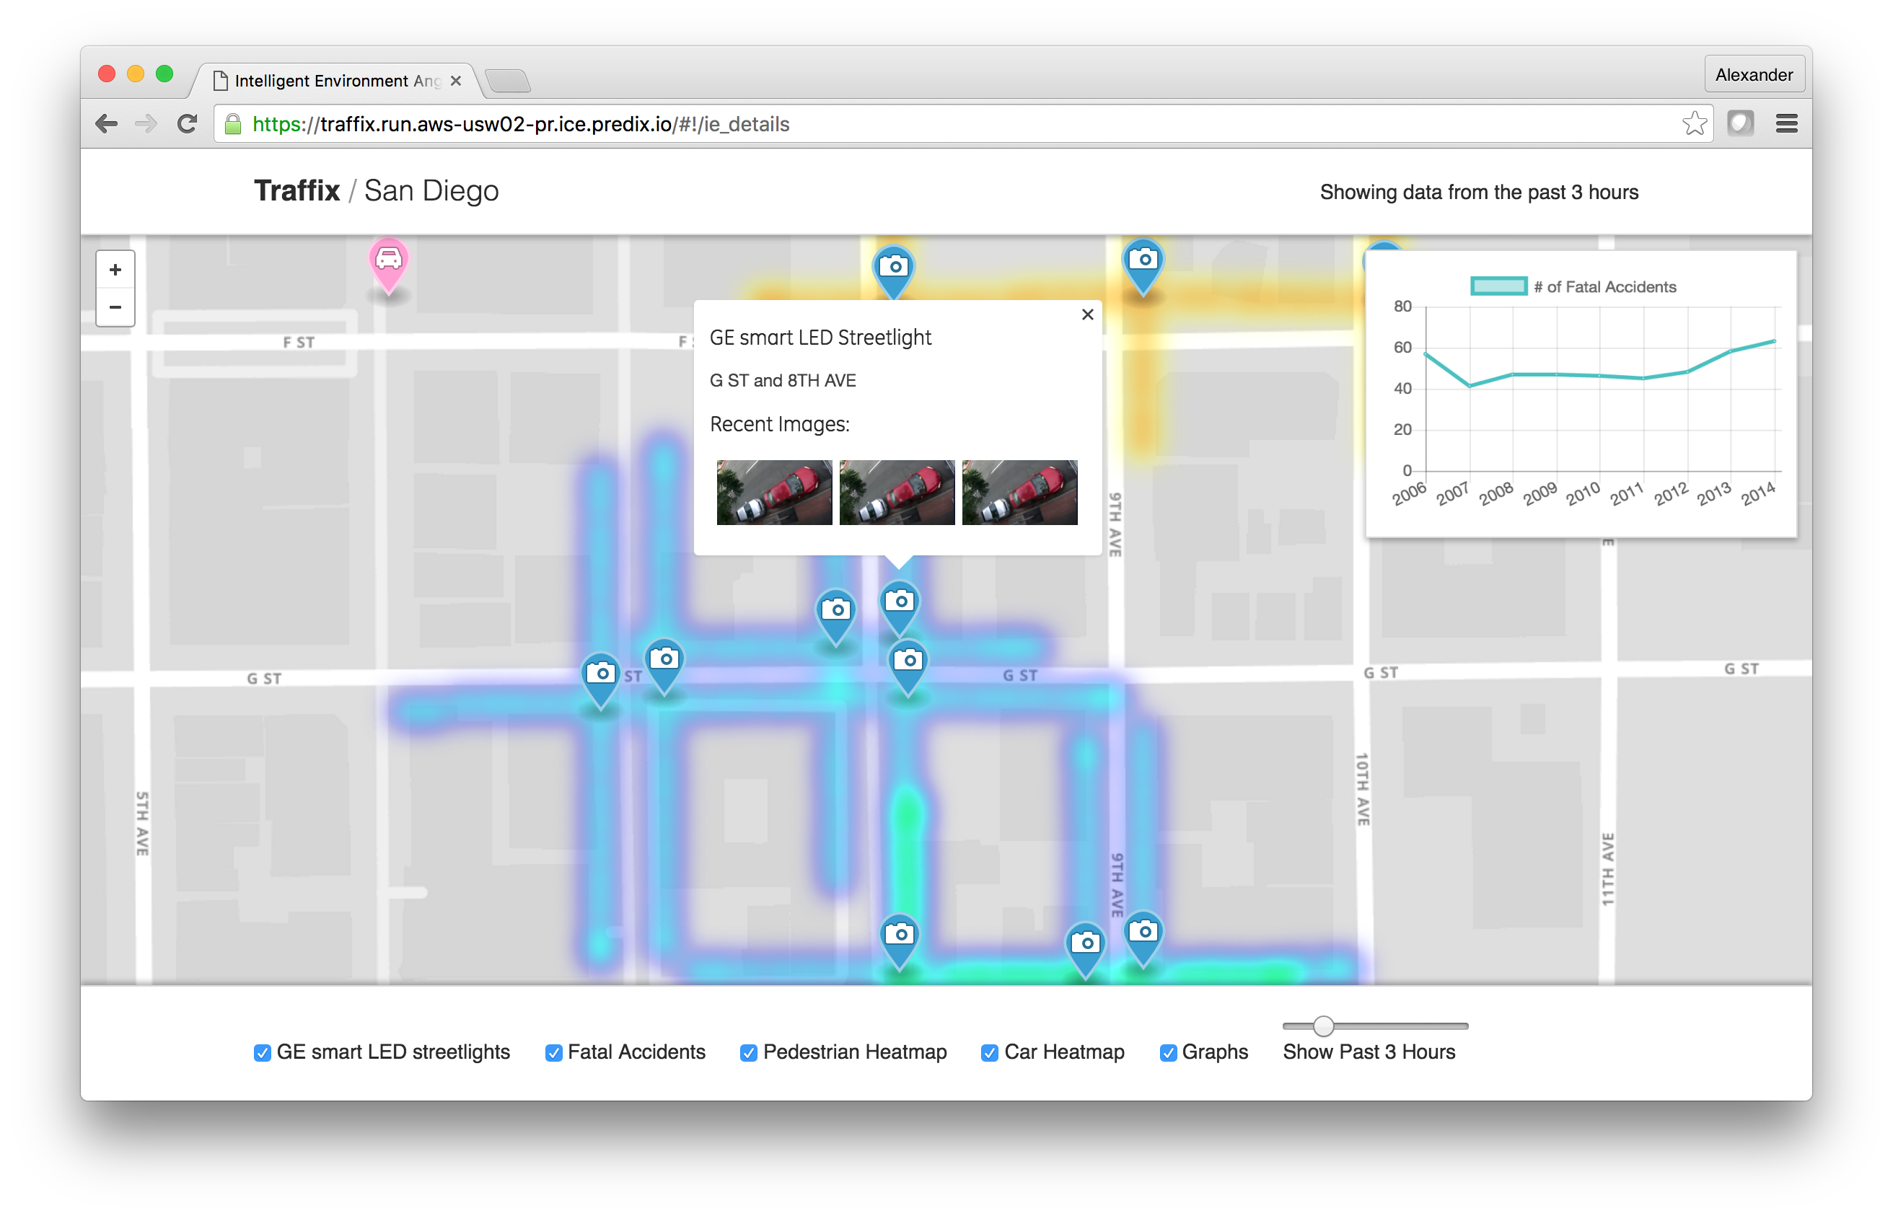1893x1216 pixels.
Task: Click the browser extension icon beside the star
Action: [x=1740, y=124]
